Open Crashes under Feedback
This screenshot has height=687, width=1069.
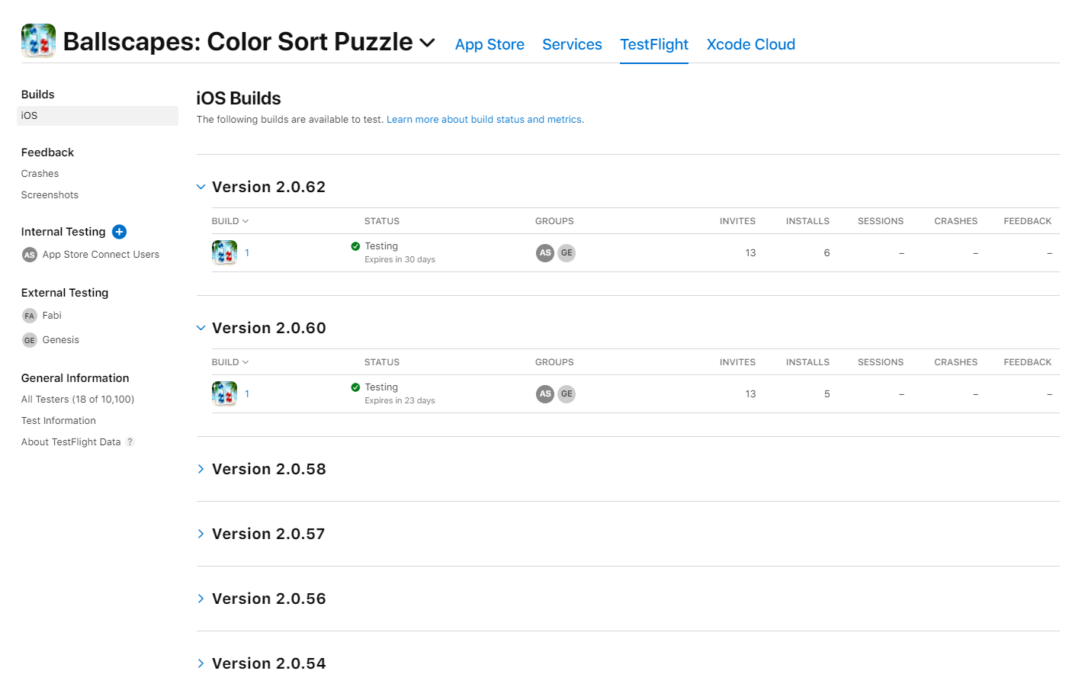pos(40,173)
